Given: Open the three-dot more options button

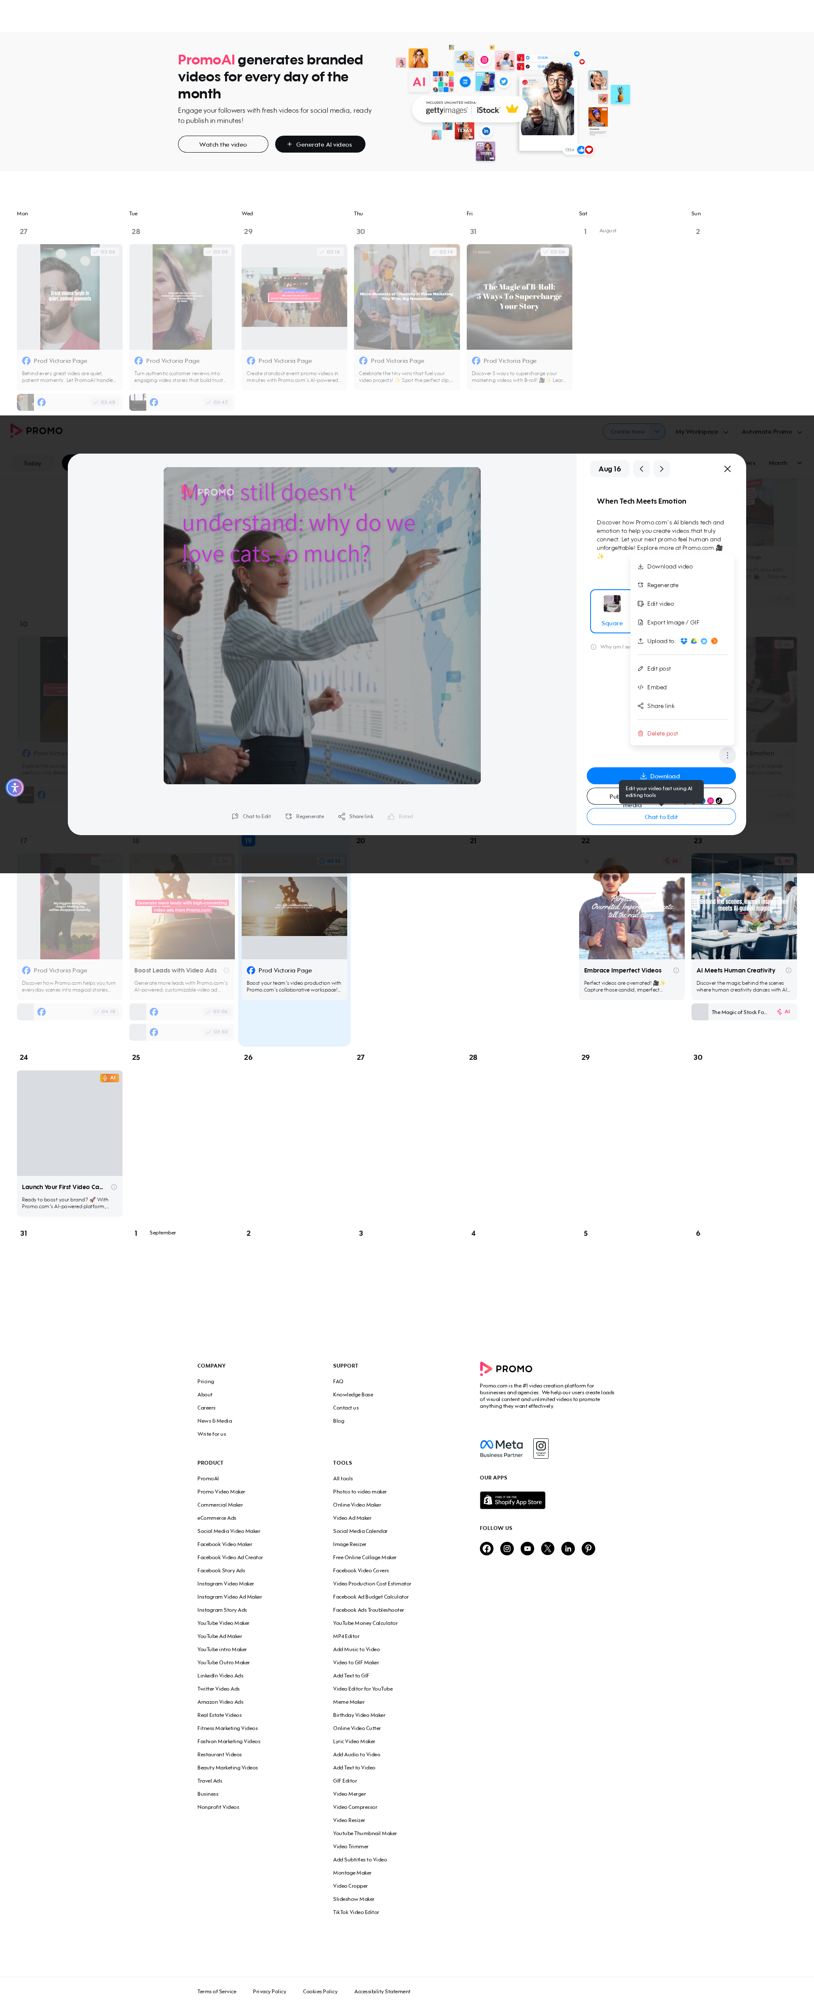Looking at the screenshot, I should click(727, 755).
